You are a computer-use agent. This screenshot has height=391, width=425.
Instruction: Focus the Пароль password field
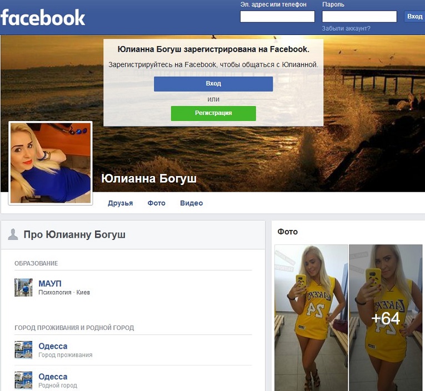click(x=359, y=17)
